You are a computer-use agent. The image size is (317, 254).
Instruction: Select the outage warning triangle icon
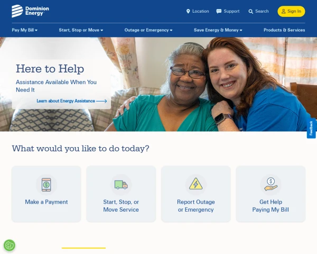tap(195, 184)
